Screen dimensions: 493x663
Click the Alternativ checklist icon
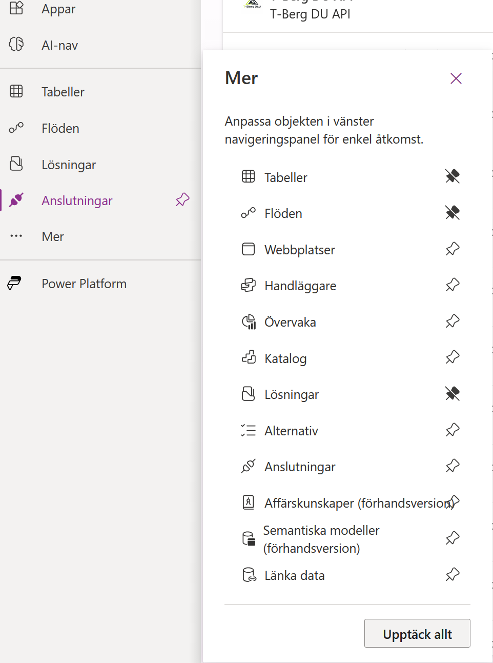click(x=249, y=430)
